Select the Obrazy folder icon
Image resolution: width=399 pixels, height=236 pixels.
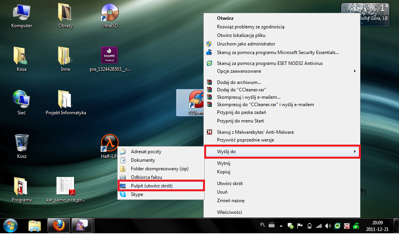coord(65,16)
